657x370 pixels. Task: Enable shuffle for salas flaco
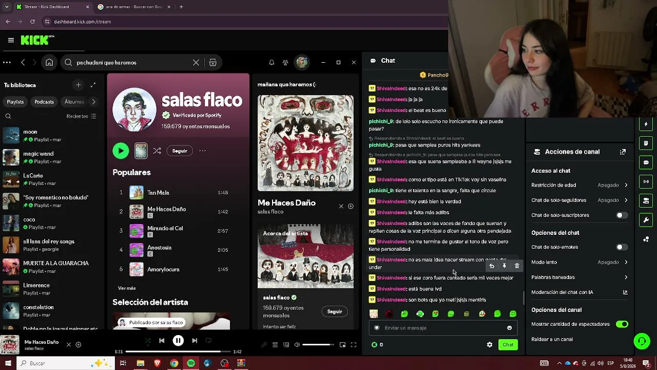click(x=157, y=151)
